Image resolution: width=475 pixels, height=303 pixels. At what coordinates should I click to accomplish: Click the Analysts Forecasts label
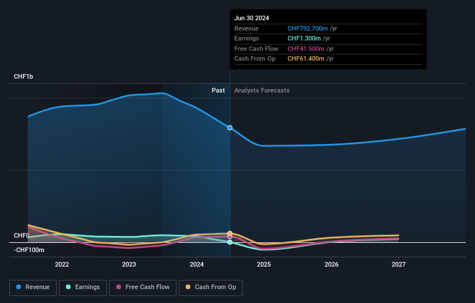click(x=262, y=90)
